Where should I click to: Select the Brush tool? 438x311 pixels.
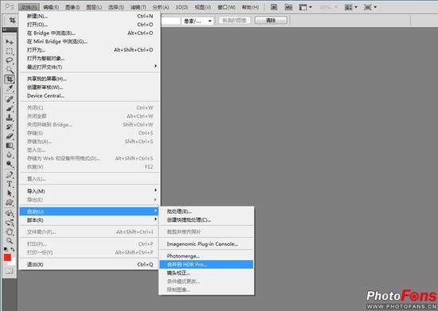pyautogui.click(x=10, y=108)
